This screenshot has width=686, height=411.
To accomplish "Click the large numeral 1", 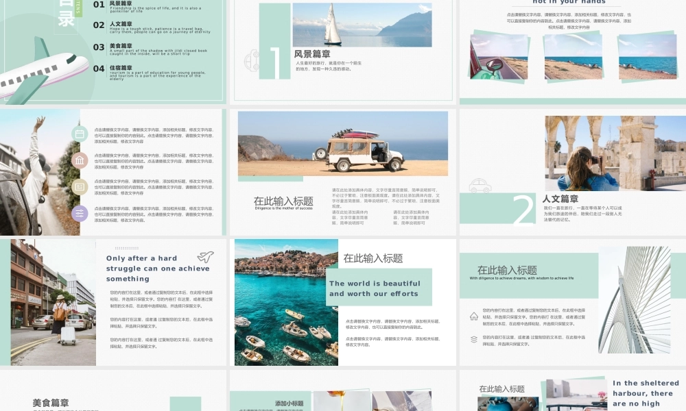I will (276, 63).
